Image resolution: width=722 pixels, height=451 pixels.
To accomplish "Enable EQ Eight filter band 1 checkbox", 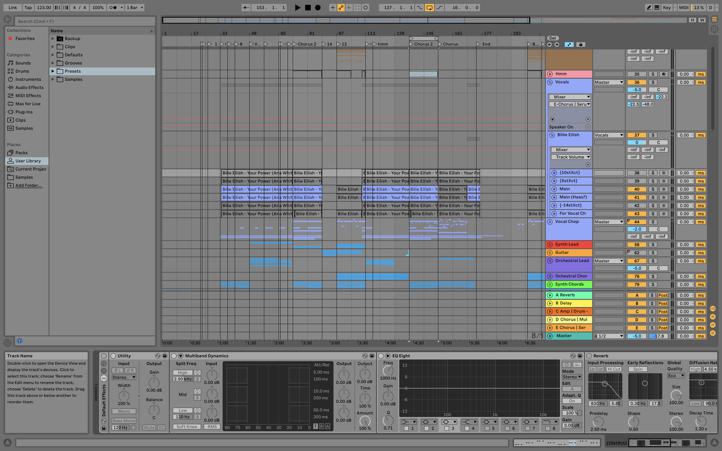I will point(406,428).
